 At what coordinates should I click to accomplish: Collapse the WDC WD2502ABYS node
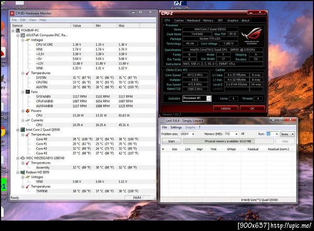click(18, 159)
